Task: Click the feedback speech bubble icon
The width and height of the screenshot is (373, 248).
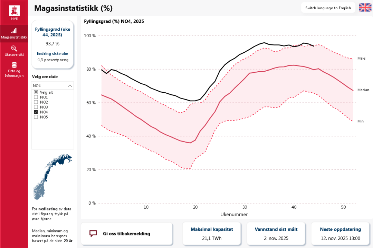Action: [x=93, y=234]
